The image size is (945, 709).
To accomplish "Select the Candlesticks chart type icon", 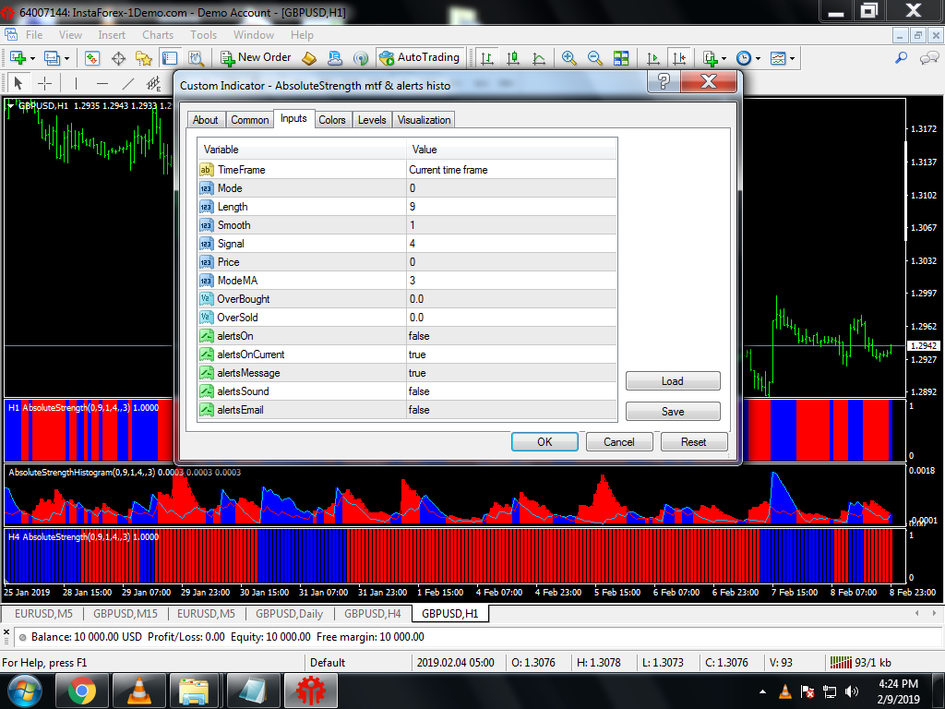I will [x=513, y=58].
